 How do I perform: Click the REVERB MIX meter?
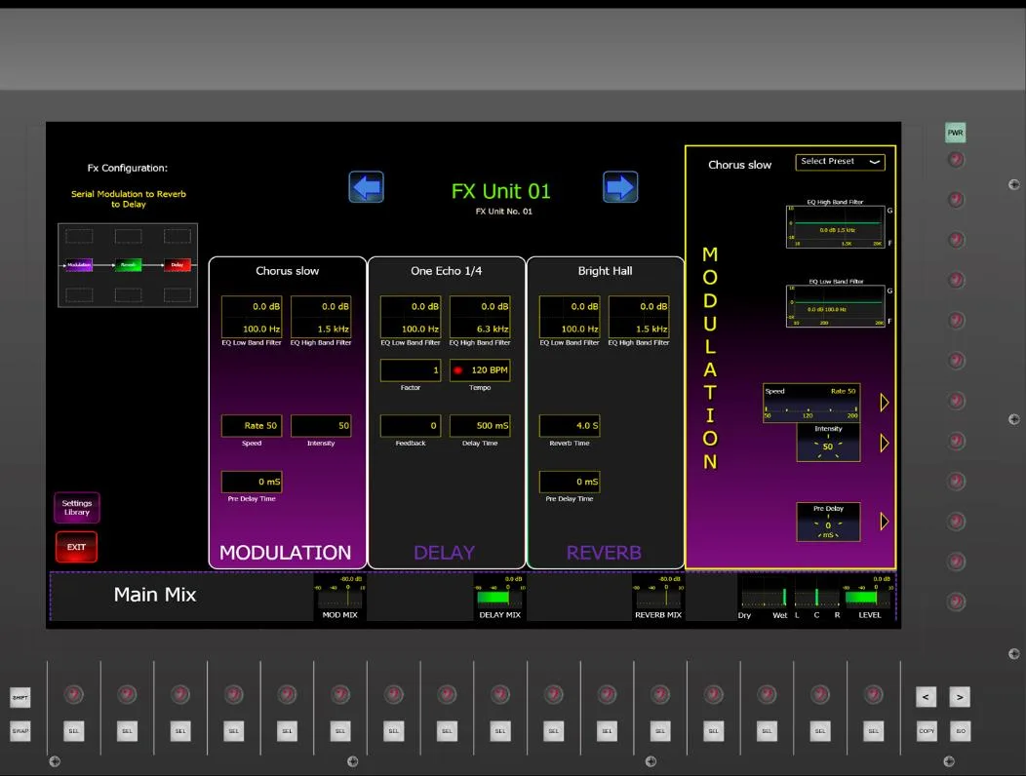click(x=657, y=596)
